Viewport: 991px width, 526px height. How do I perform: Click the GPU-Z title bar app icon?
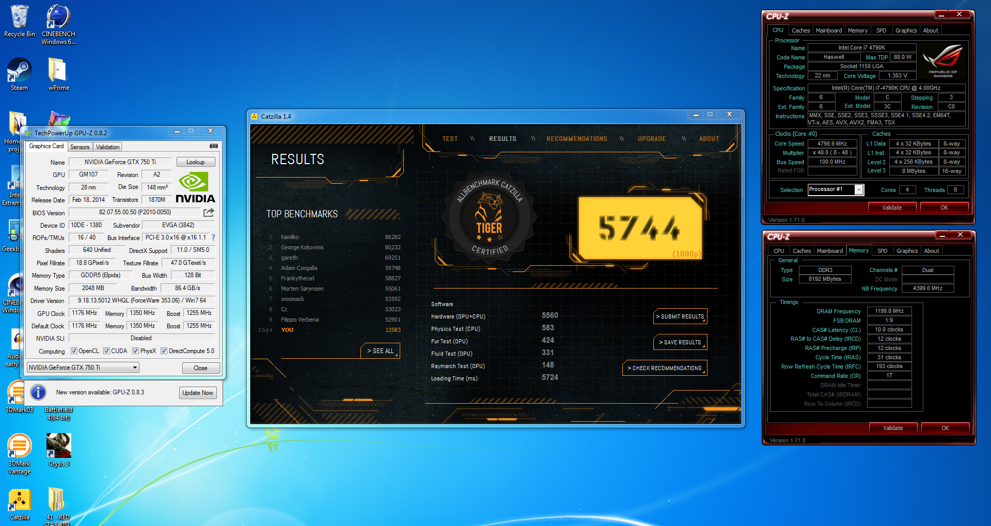(28, 133)
